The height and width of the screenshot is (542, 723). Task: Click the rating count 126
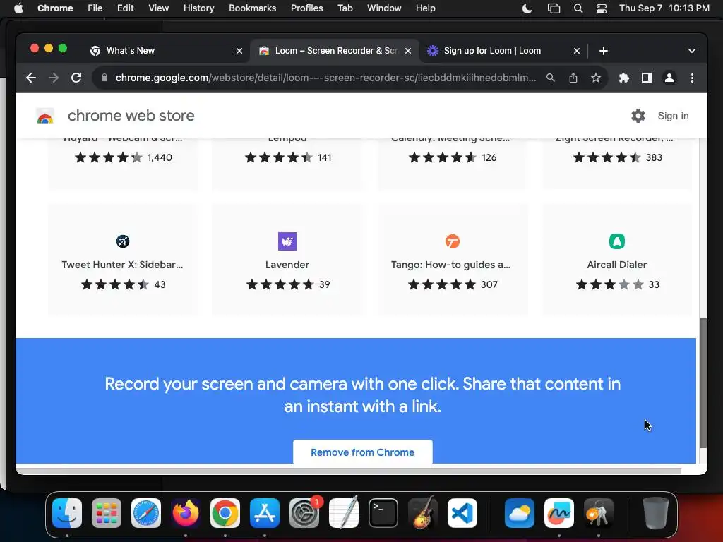(489, 157)
